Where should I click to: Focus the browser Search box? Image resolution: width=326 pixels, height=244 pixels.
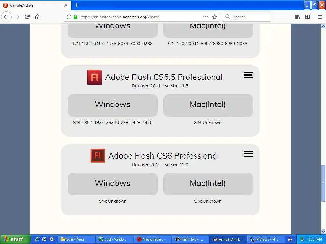coord(247,17)
